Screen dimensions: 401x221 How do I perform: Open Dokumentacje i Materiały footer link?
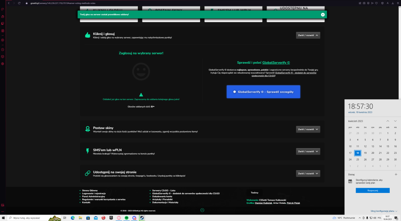pyautogui.click(x=165, y=202)
